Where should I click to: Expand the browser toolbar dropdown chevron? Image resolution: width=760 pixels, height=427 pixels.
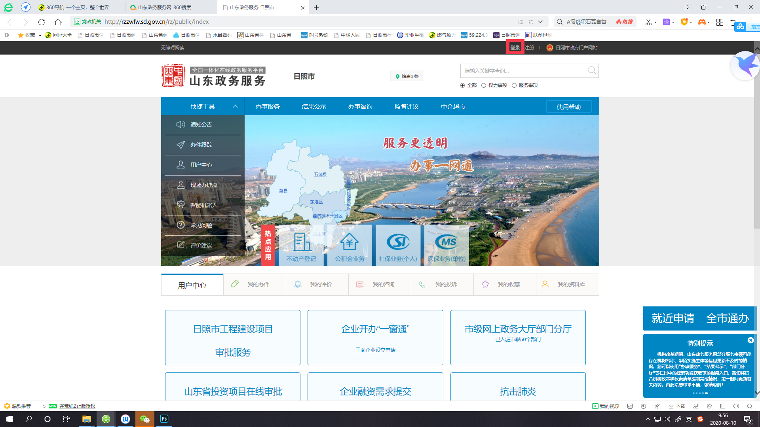coord(541,22)
